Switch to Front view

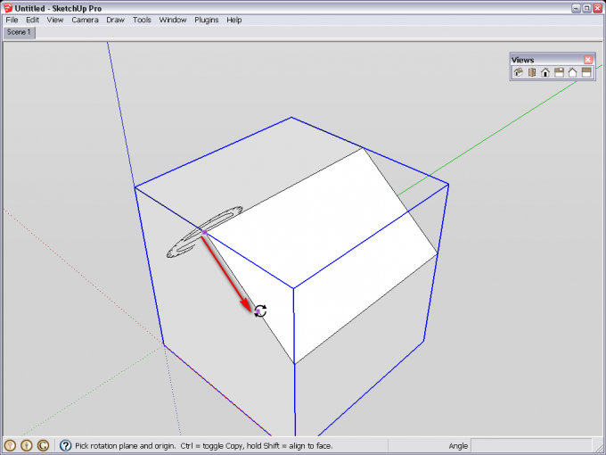click(545, 73)
